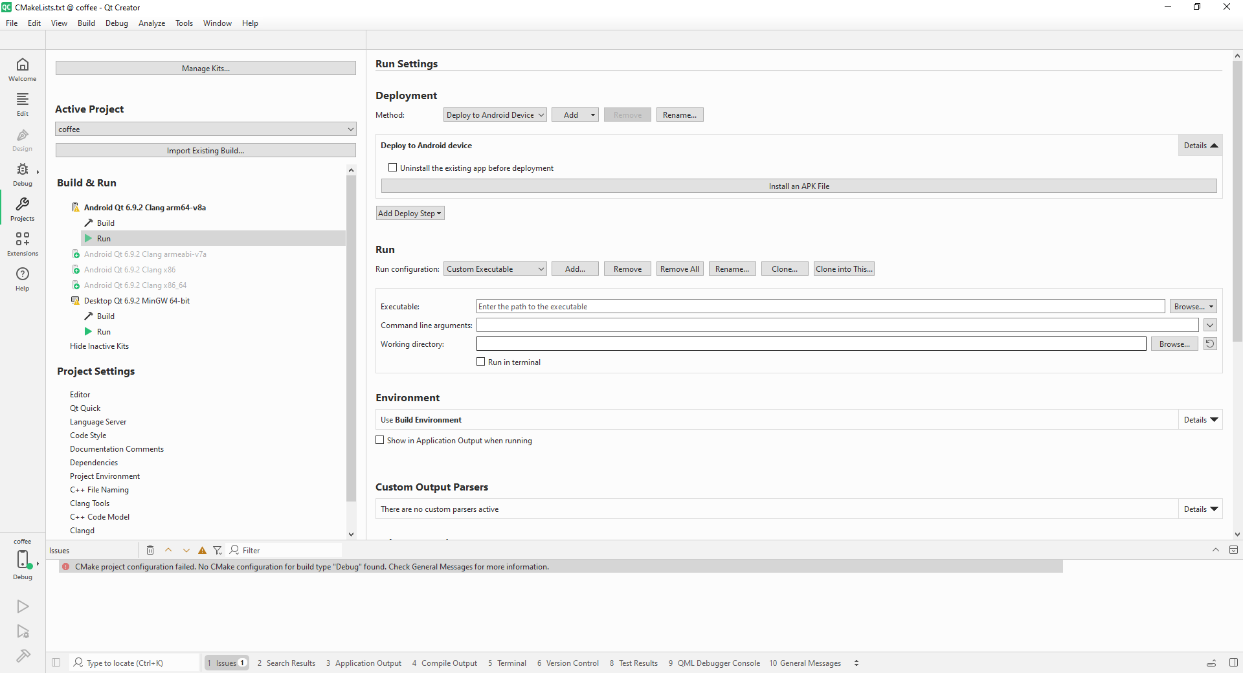Clear the Issues pane with trash icon
Image resolution: width=1243 pixels, height=673 pixels.
coord(150,550)
